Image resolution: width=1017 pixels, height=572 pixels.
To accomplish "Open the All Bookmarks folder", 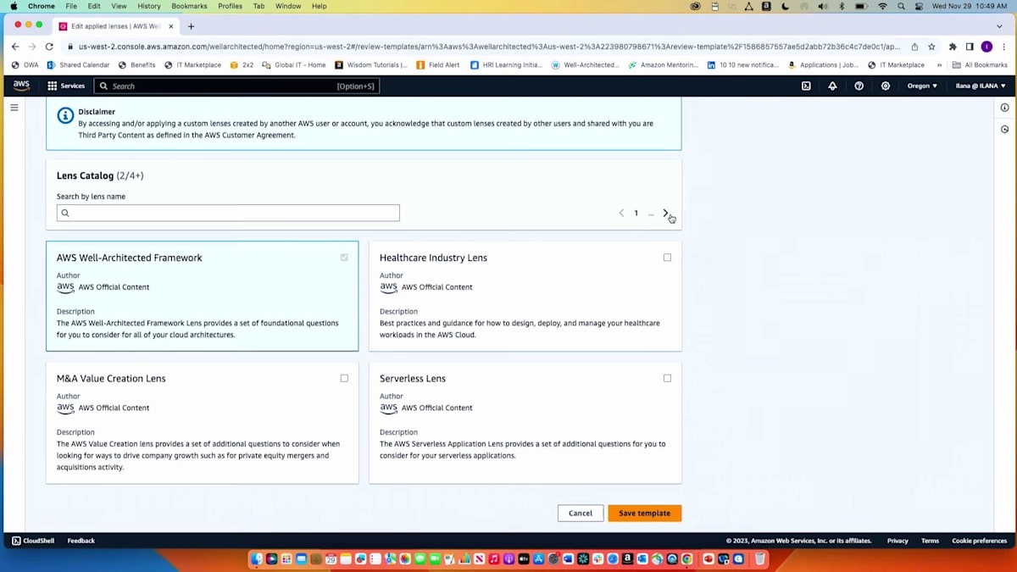I will tap(980, 64).
